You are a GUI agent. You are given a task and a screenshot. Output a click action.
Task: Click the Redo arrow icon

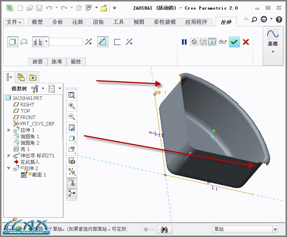tap(64, 8)
